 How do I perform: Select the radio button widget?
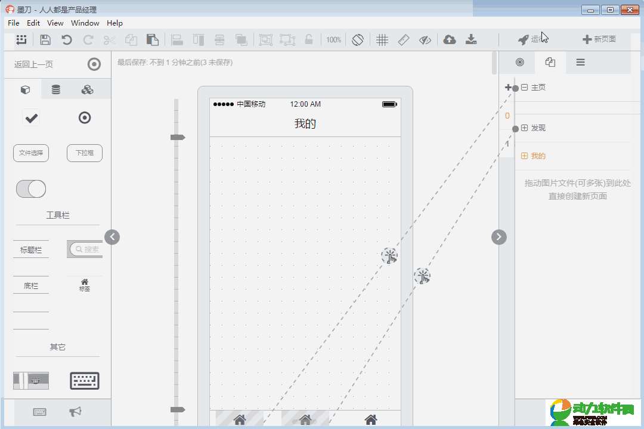pyautogui.click(x=85, y=118)
